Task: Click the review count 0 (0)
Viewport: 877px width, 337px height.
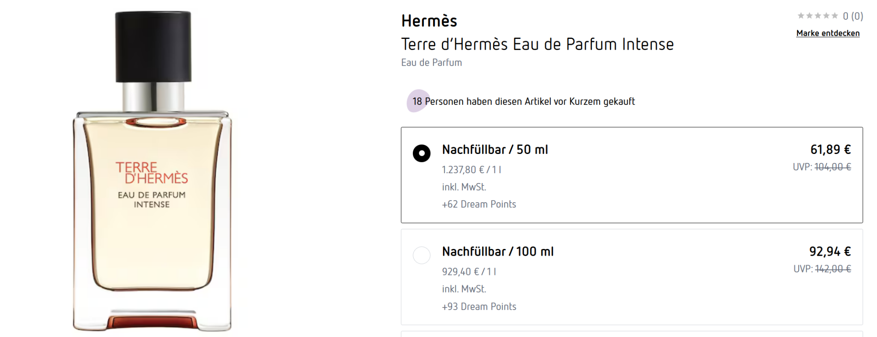Action: click(853, 16)
